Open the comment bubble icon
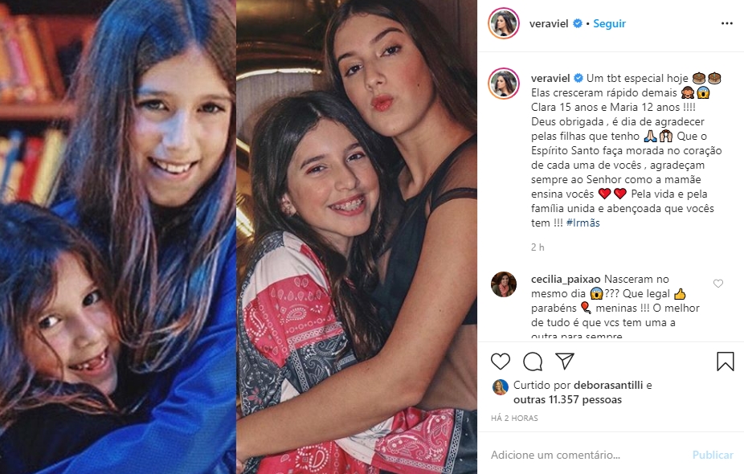This screenshot has height=474, width=744. (x=533, y=362)
